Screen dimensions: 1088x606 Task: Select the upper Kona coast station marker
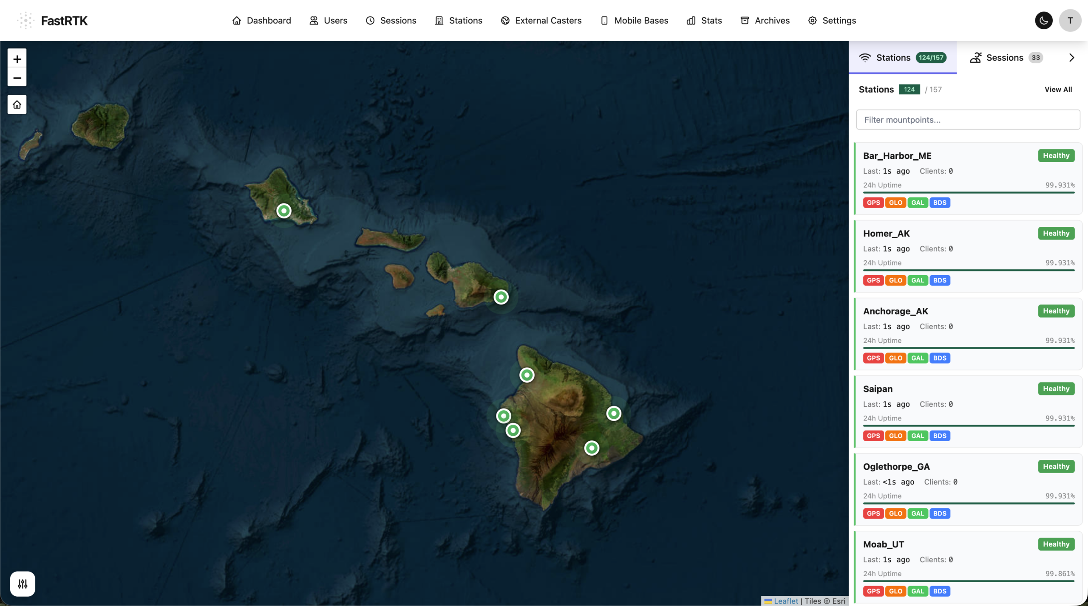(504, 416)
